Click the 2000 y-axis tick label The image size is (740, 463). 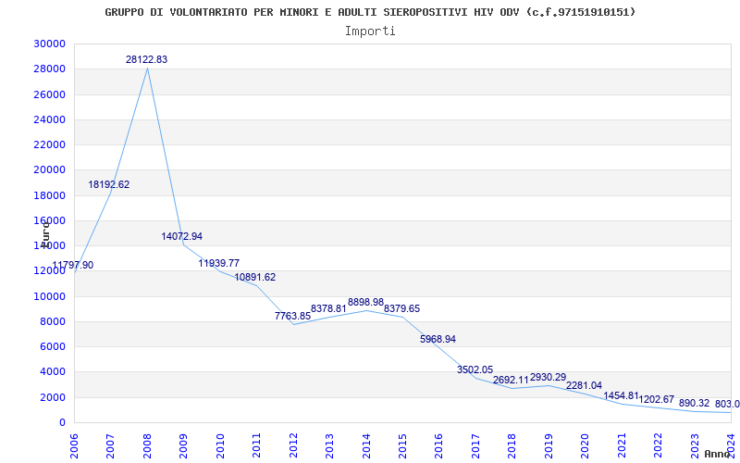tap(52, 397)
